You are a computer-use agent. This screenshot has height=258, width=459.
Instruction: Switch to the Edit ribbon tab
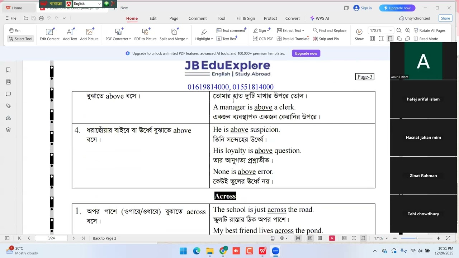pos(153,18)
